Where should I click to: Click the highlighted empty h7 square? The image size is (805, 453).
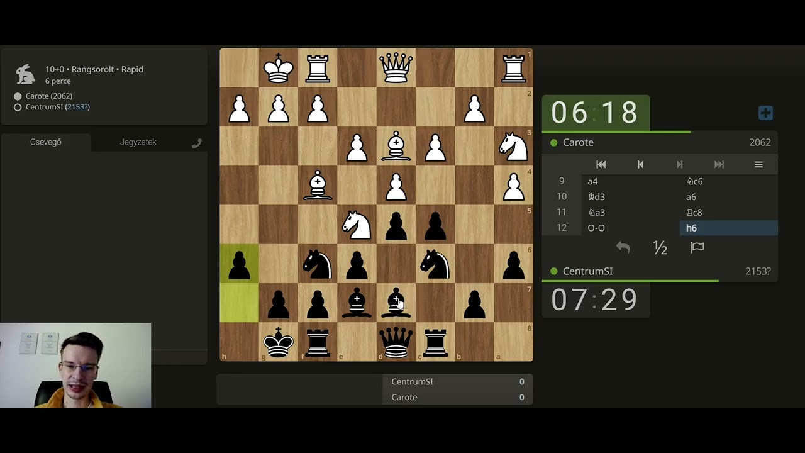pos(240,303)
